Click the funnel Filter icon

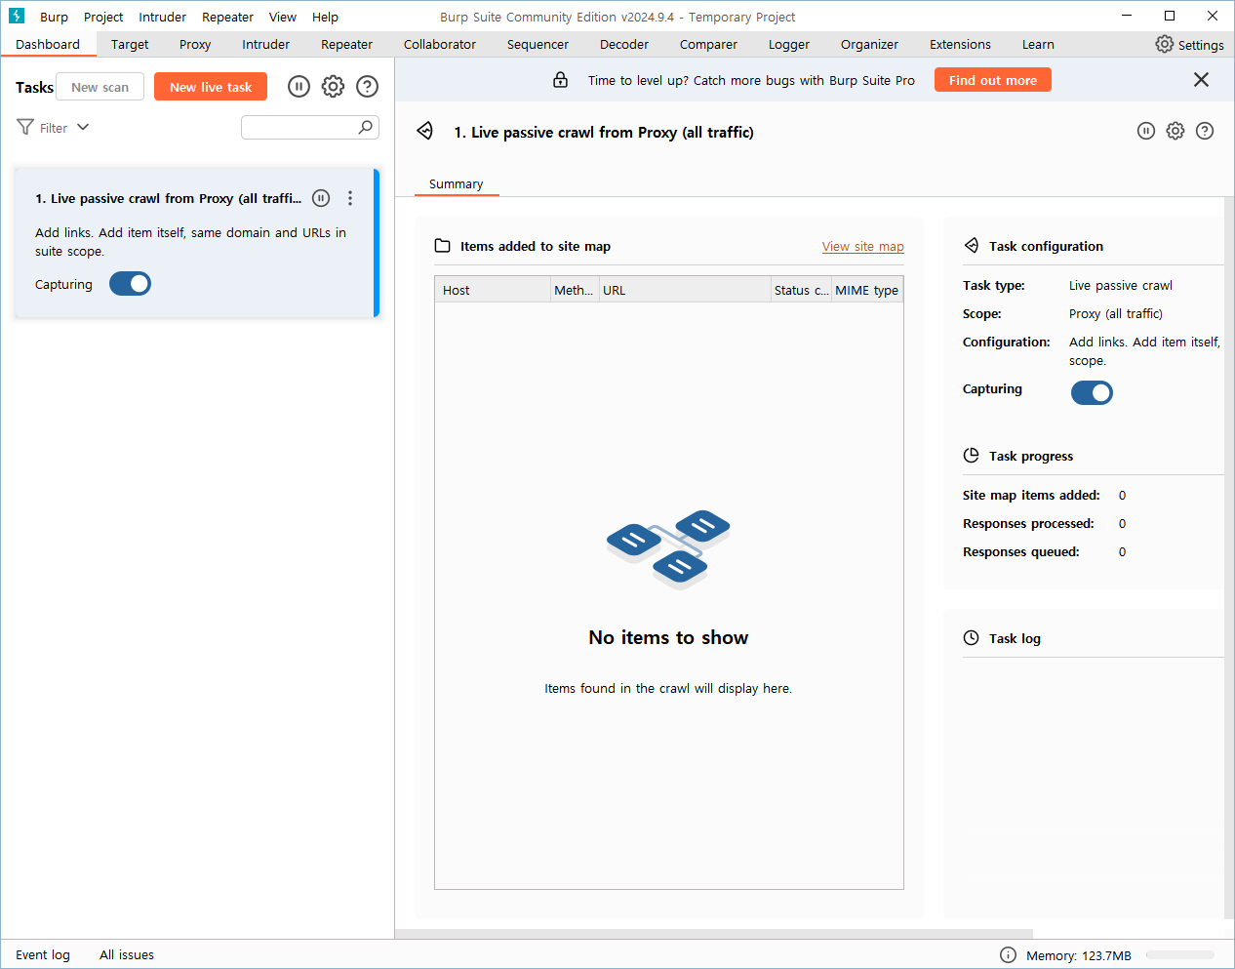point(25,127)
